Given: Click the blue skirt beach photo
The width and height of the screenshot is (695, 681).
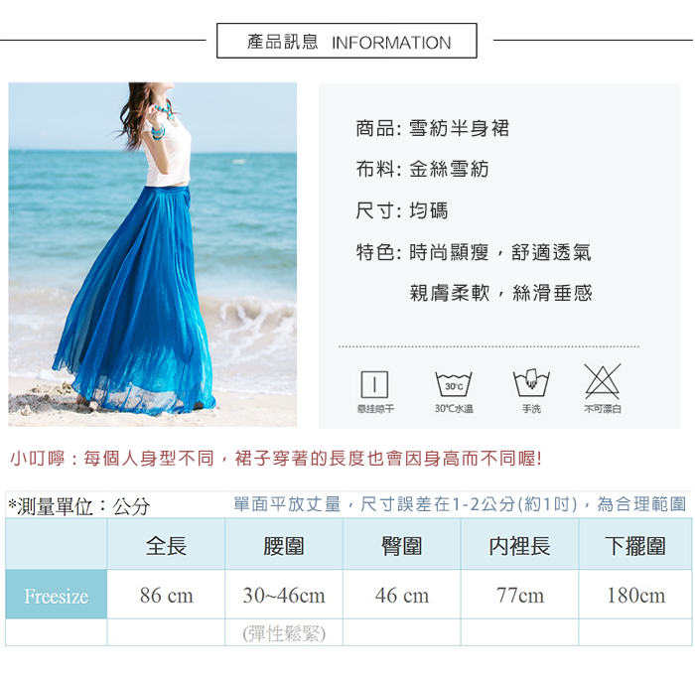Looking at the screenshot, I should pos(153,254).
